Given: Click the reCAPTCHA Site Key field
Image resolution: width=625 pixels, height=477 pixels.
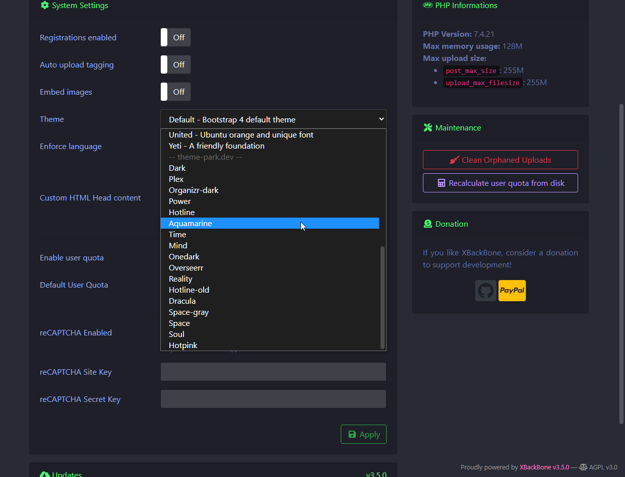Looking at the screenshot, I should click(x=273, y=372).
